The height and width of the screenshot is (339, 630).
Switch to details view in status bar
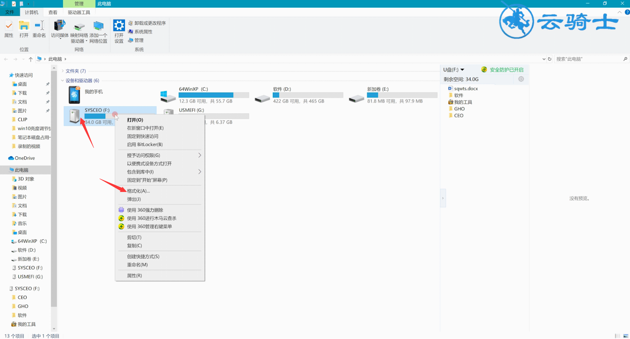coord(617,336)
